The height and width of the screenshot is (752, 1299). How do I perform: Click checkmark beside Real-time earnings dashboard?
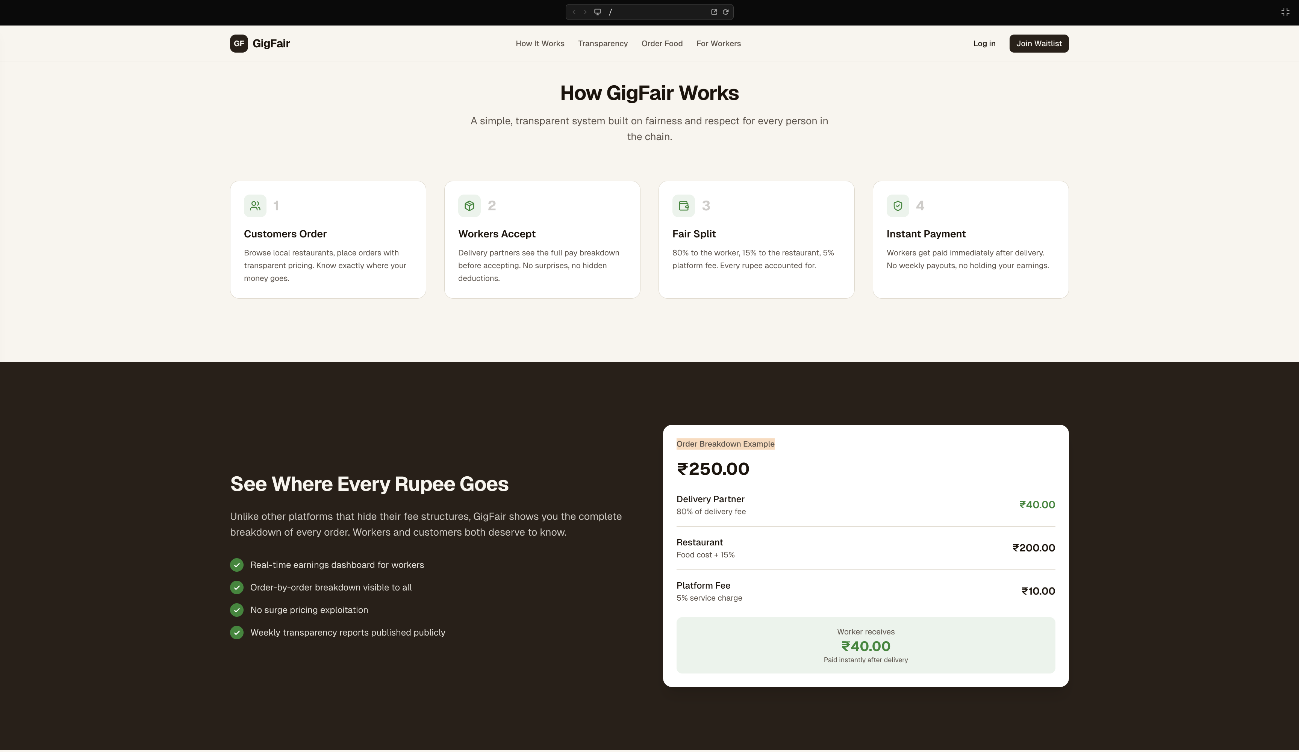coord(236,565)
